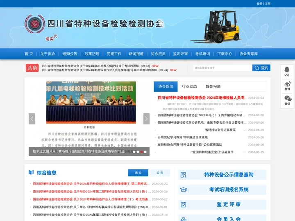Screen dimensions: 295x221
Task: Open notice dated 2024-09-23 in 综合信息
Action: click(x=91, y=184)
